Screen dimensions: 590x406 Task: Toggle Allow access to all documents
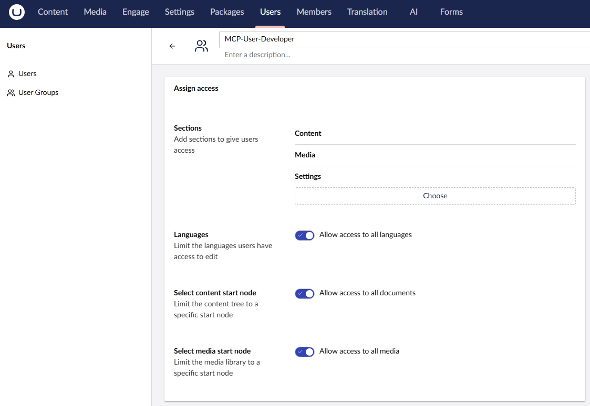coord(304,293)
